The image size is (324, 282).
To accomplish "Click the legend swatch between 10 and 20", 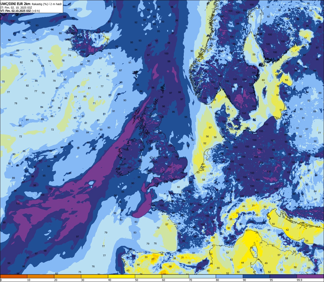I will (x=40, y=276).
